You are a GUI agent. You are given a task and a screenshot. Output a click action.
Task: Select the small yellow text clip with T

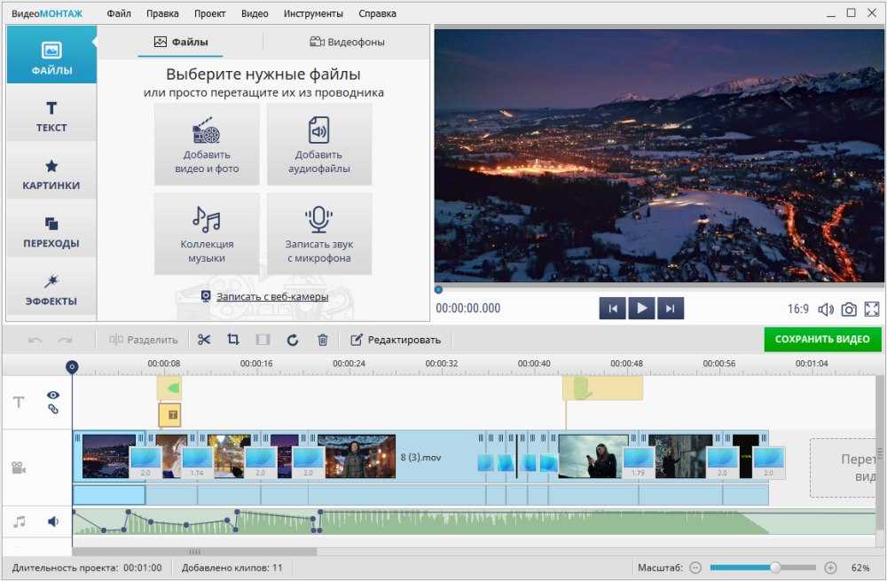pos(169,414)
